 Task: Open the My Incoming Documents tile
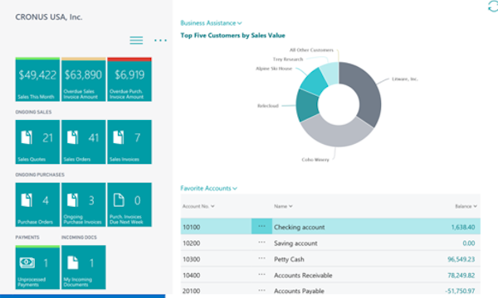point(84,267)
